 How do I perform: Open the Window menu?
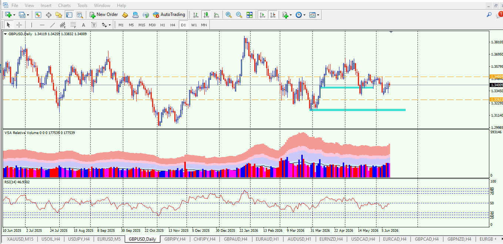coord(102,6)
